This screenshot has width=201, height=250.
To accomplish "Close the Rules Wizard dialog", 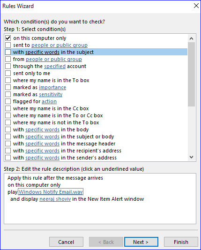I will click(196, 6).
